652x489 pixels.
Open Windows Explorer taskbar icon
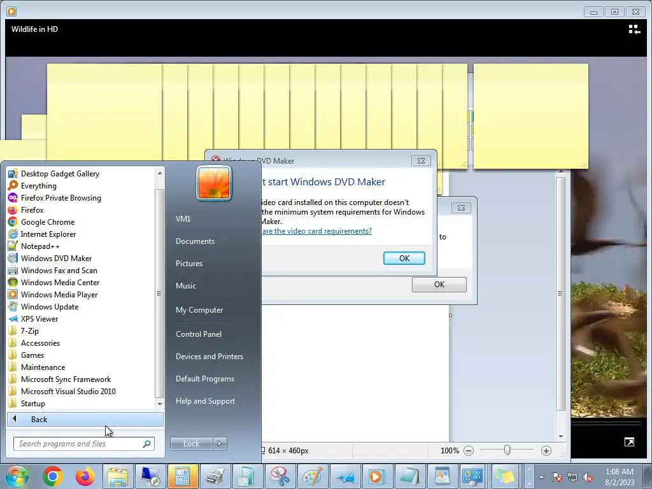click(118, 476)
